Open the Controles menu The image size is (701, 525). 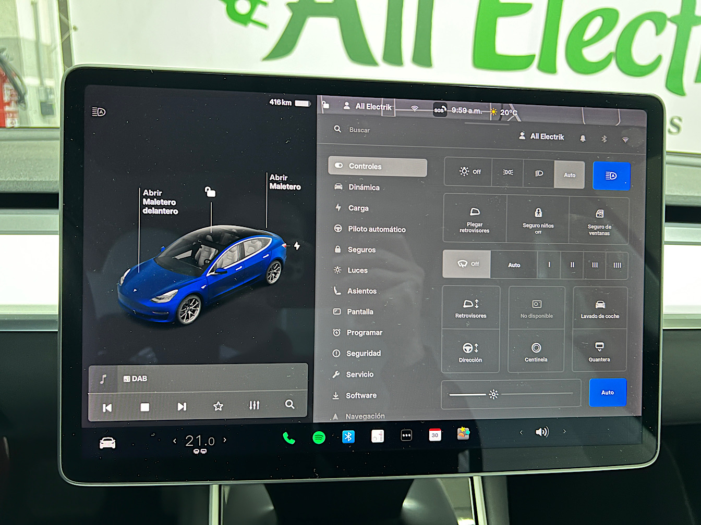coord(378,166)
